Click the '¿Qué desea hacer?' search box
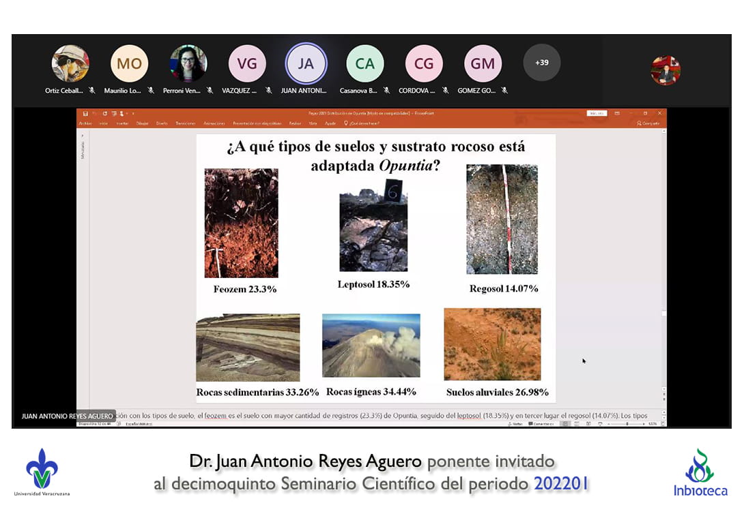The image size is (744, 518). click(x=363, y=123)
